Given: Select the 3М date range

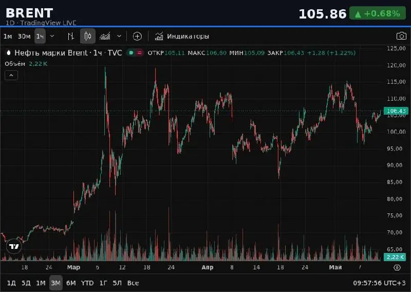Looking at the screenshot, I should (56, 283).
